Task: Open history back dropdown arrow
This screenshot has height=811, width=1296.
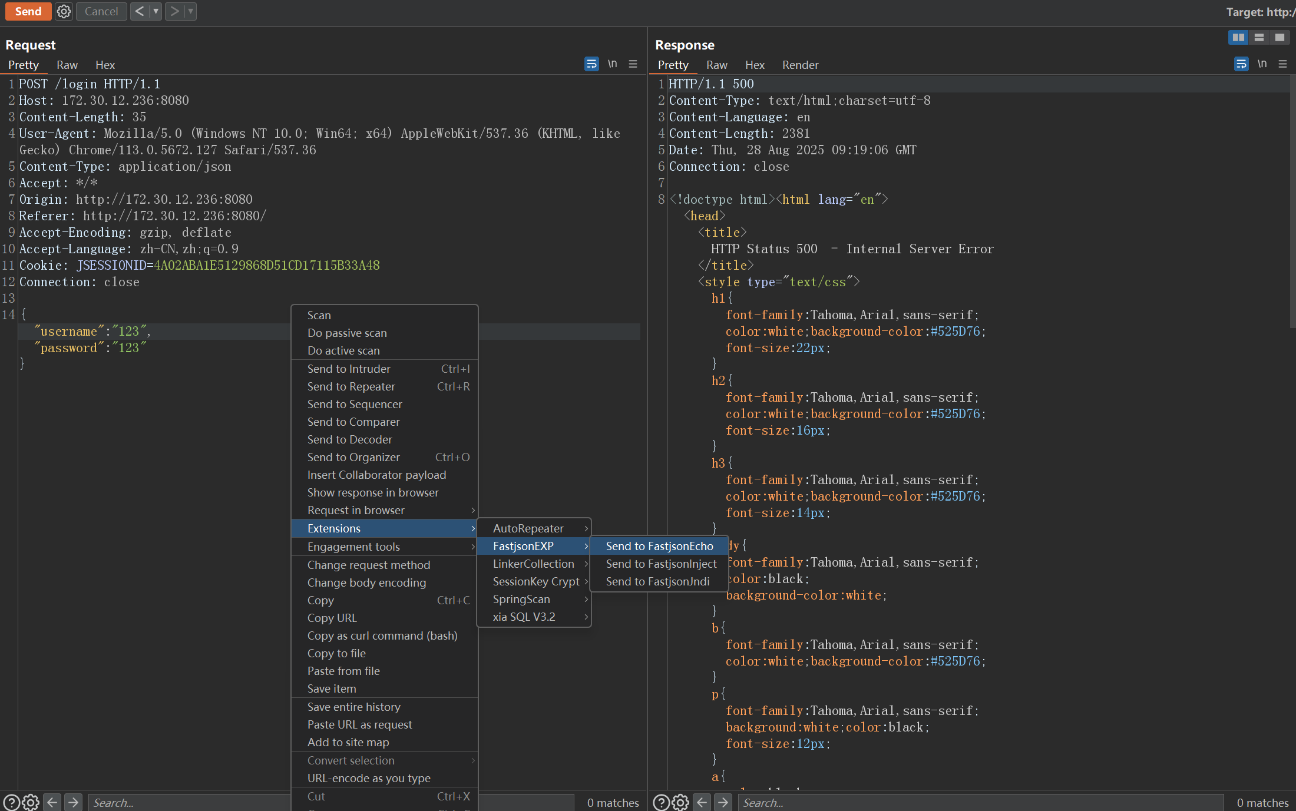Action: 156,11
